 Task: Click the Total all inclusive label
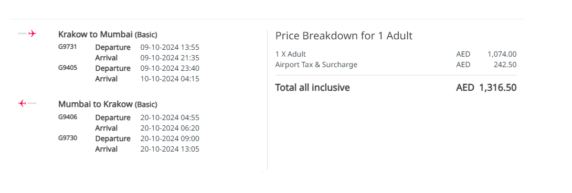(x=312, y=88)
